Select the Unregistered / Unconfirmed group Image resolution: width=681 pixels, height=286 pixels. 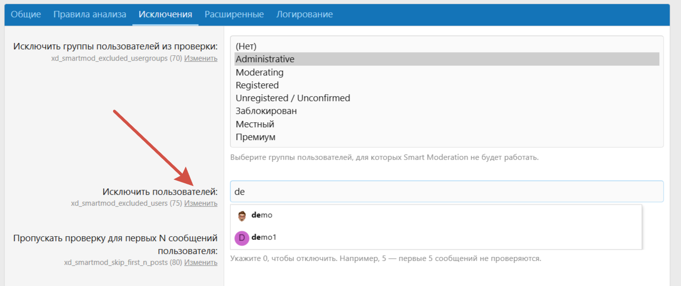293,98
